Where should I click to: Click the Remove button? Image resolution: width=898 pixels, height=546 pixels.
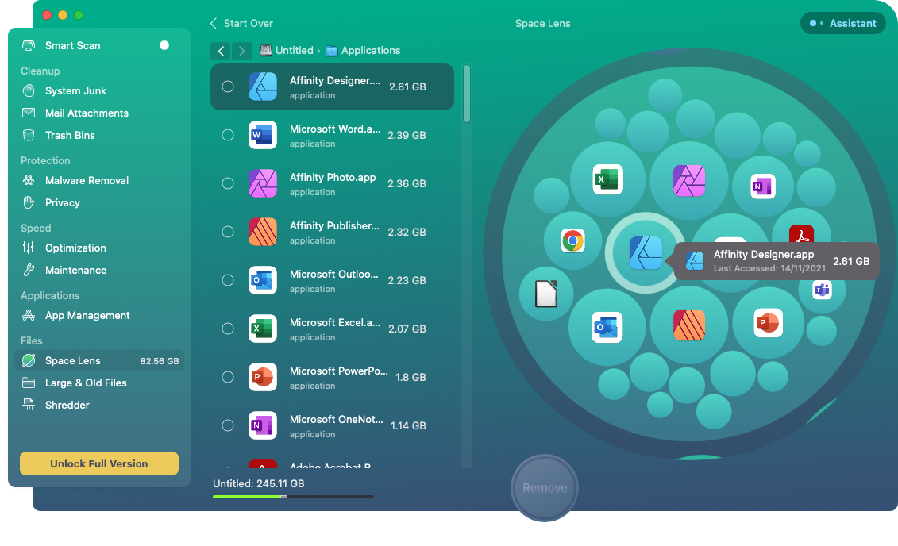545,488
